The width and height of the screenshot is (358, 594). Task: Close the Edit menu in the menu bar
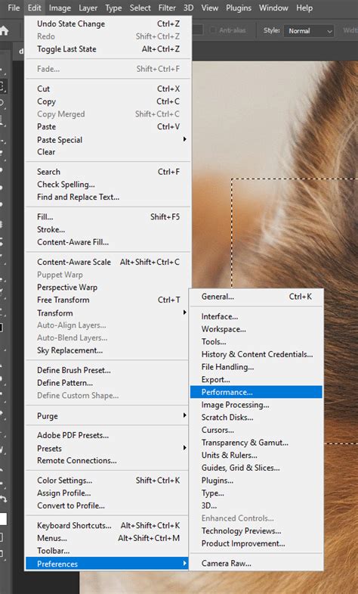pyautogui.click(x=35, y=8)
